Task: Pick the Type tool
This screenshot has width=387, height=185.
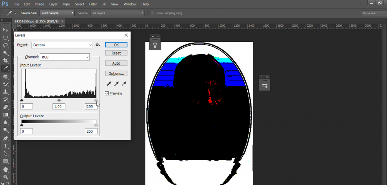Action: (x=6, y=146)
